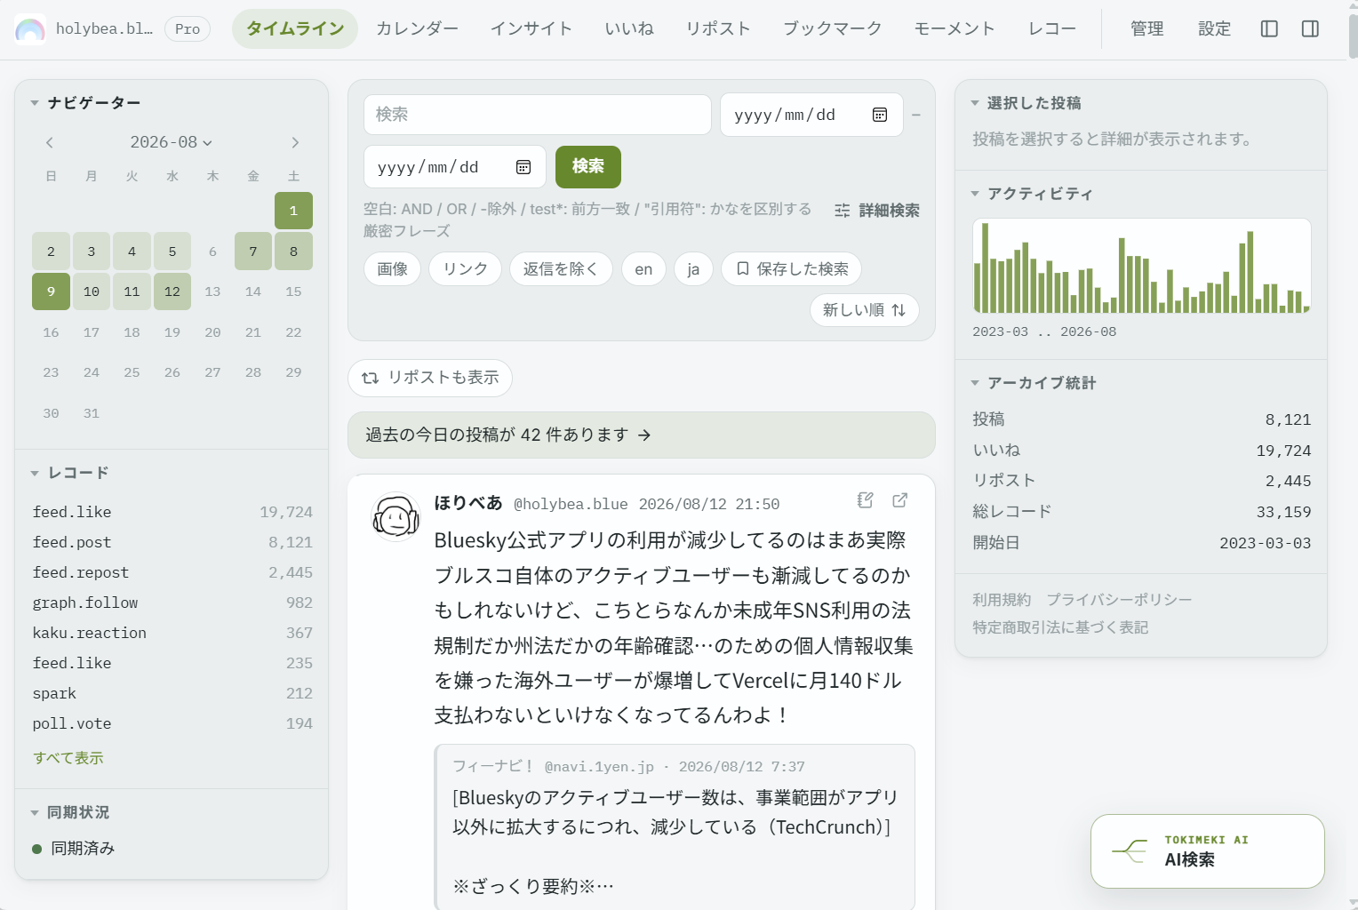1358x910 pixels.
Task: Select day 12 in the calendar
Action: 172,291
